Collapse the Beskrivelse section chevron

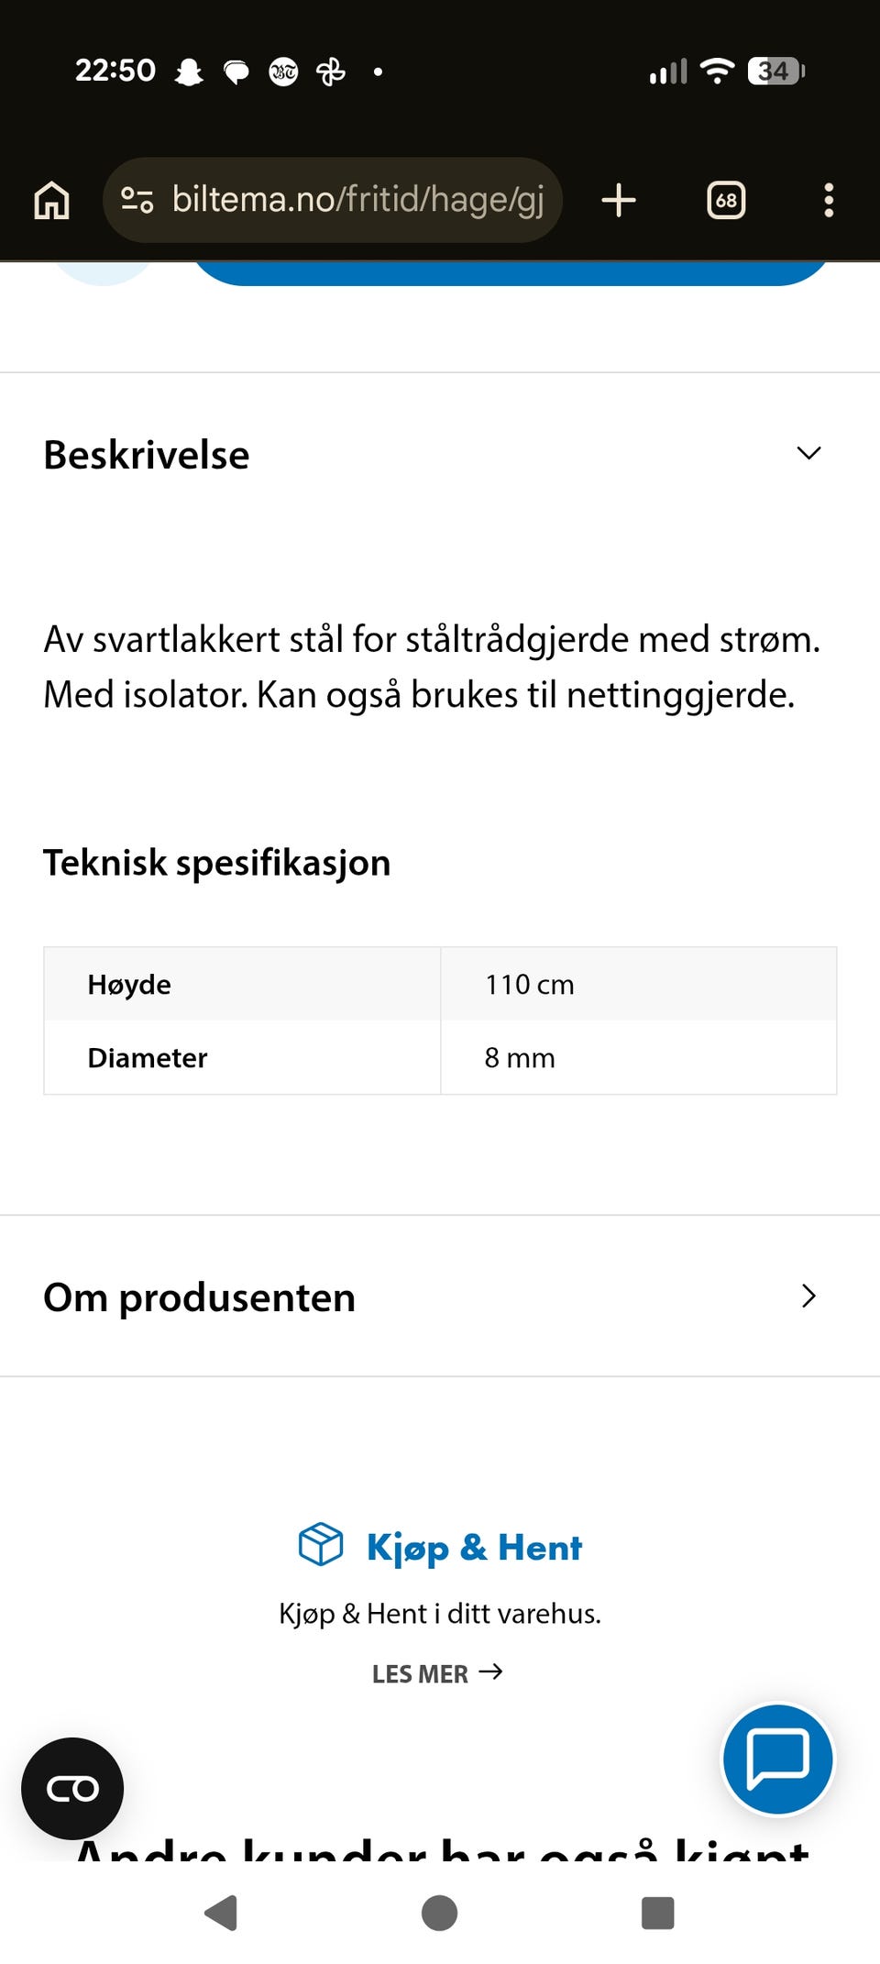coord(808,453)
